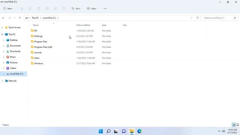Click the Forward navigation arrow
Screen dimensions: 240x135
click(9, 18)
